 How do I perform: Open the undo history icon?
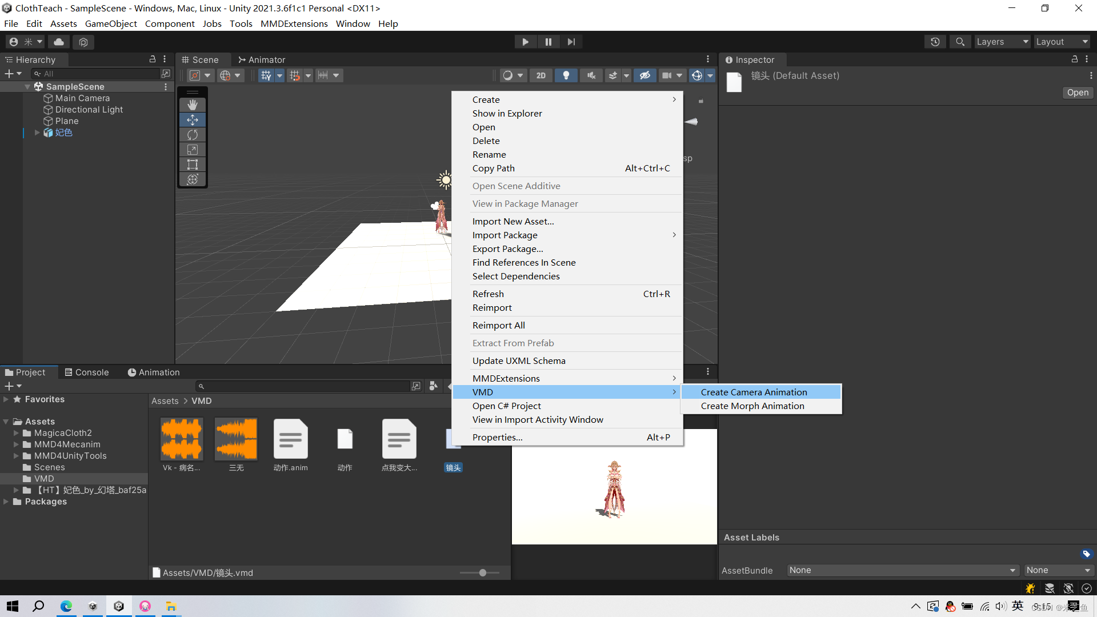935,42
